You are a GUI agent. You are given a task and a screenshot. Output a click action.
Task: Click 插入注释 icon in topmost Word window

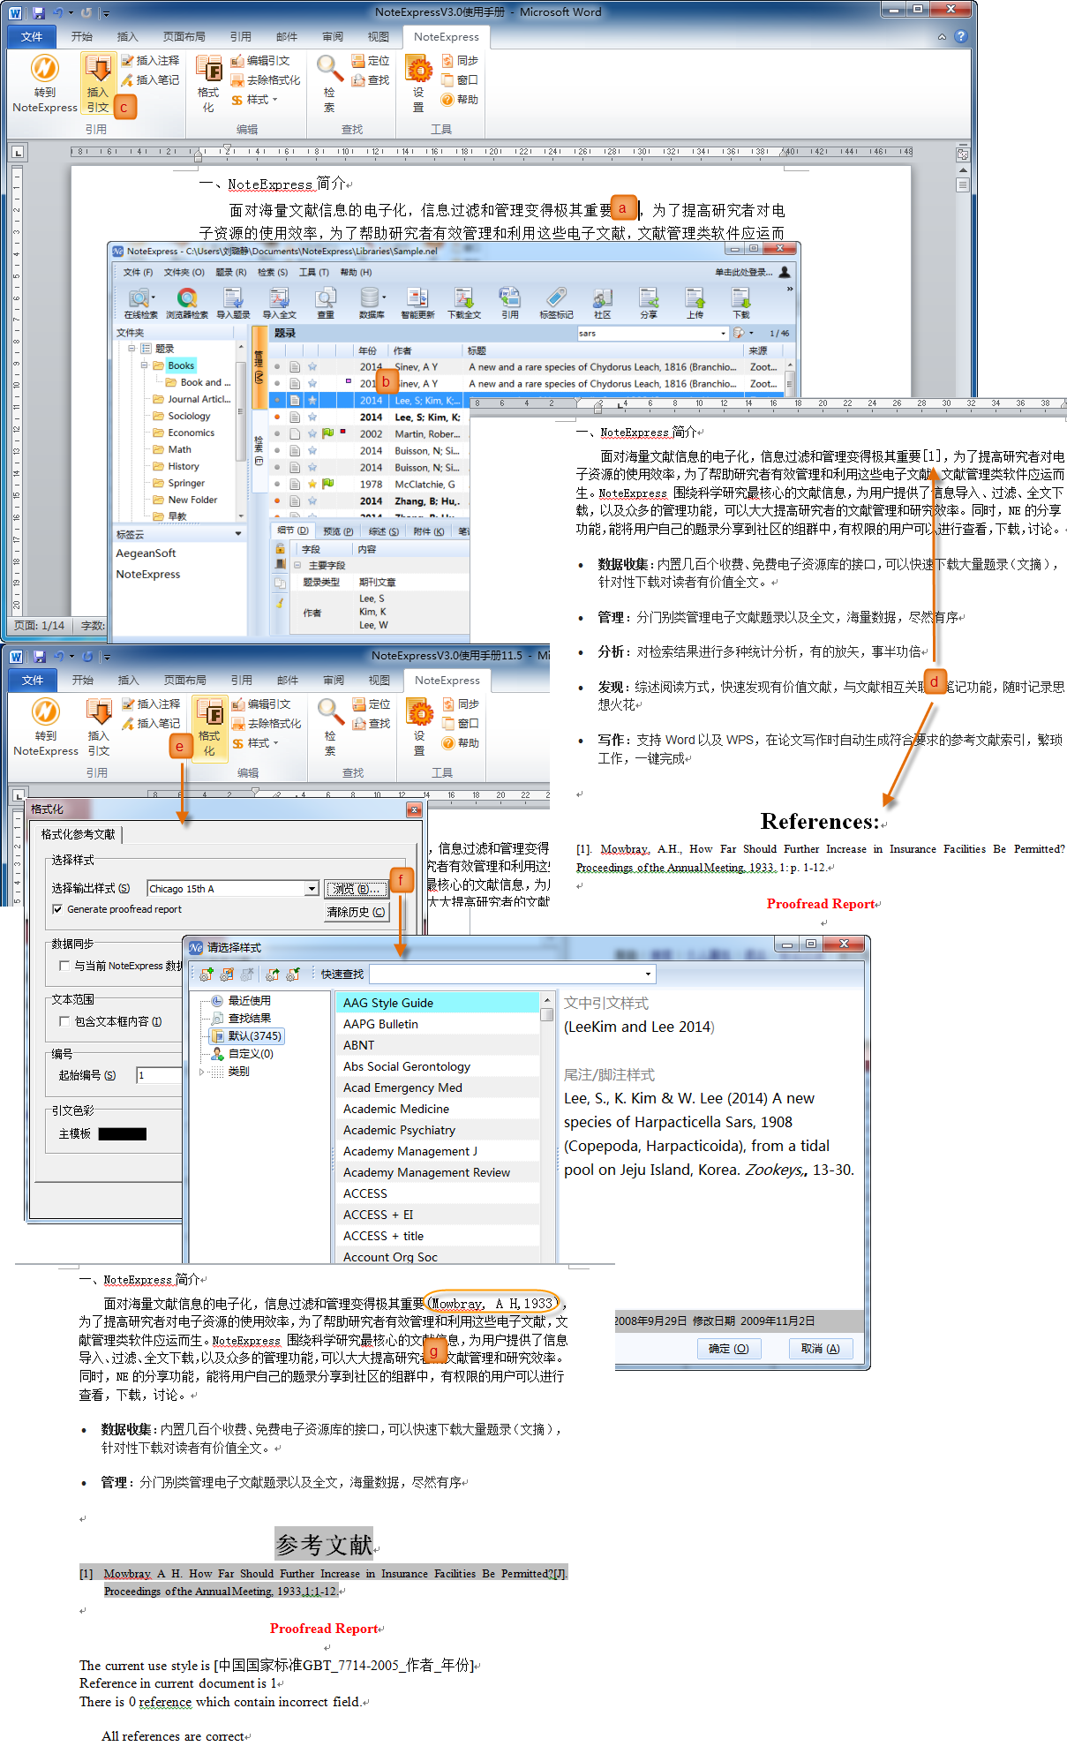pos(128,60)
